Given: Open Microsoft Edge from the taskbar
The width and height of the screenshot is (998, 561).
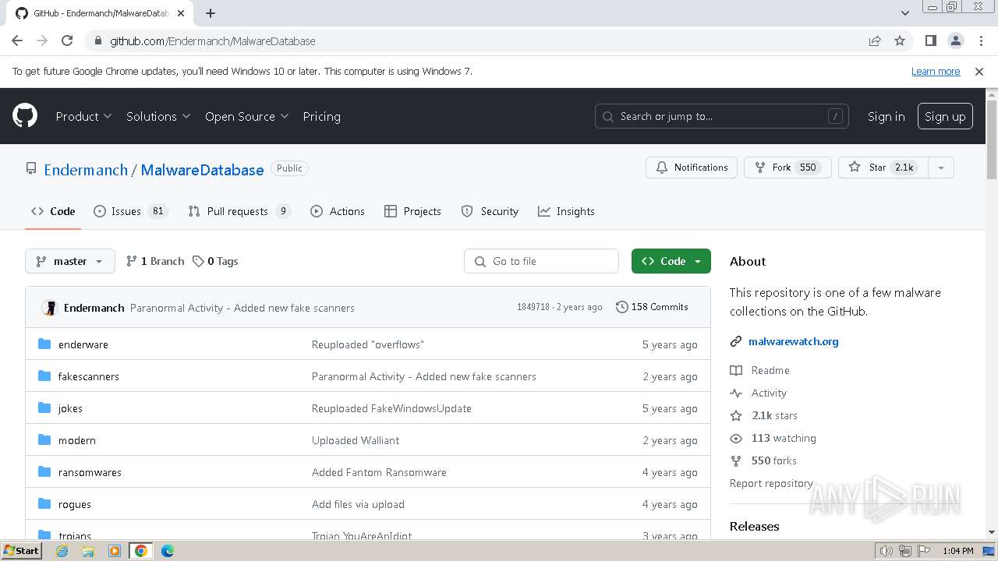Looking at the screenshot, I should tap(167, 551).
